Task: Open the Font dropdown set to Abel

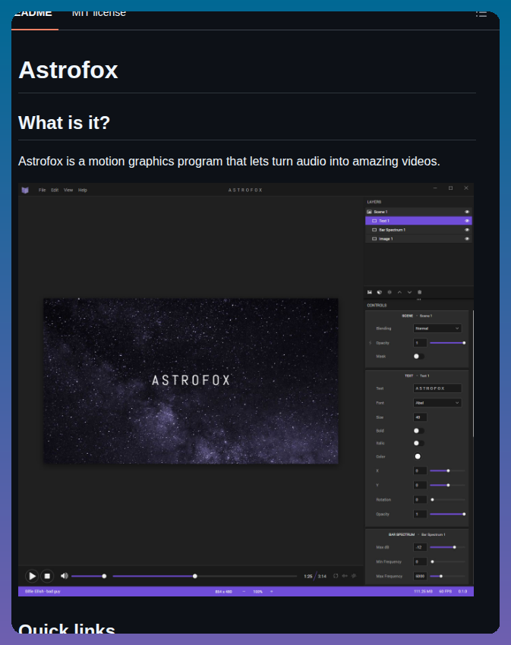Action: coord(437,403)
